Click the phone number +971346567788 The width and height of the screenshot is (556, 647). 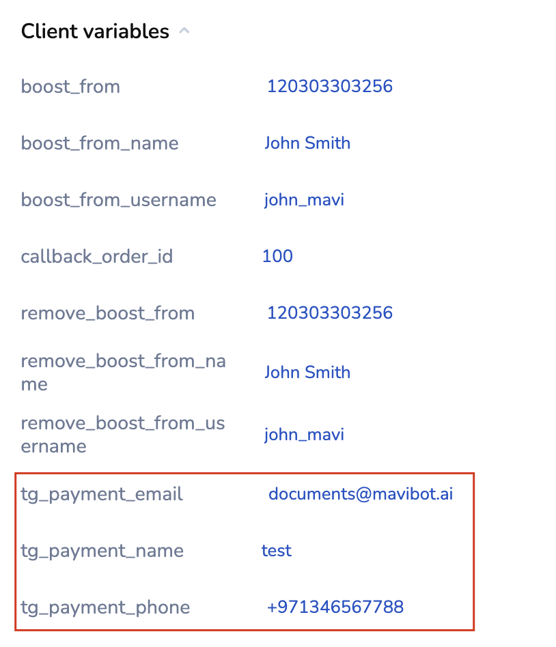335,607
